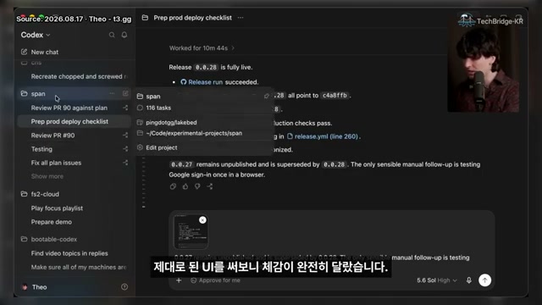Expand Worked for 10m 44s details
Viewport: 542px width, 305px height.
pyautogui.click(x=202, y=48)
